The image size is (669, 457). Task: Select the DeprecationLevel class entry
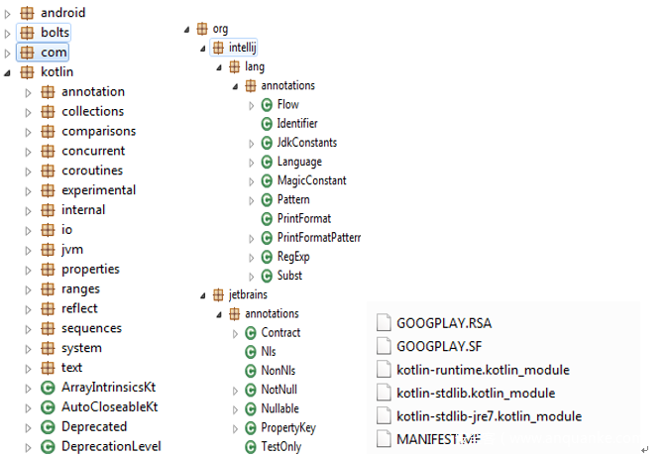[110, 446]
